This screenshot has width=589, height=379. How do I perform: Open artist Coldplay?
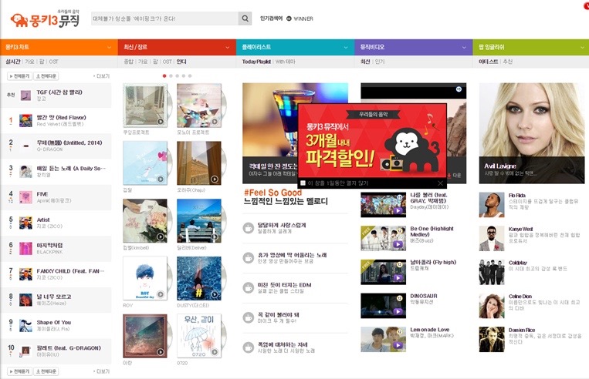coord(518,263)
